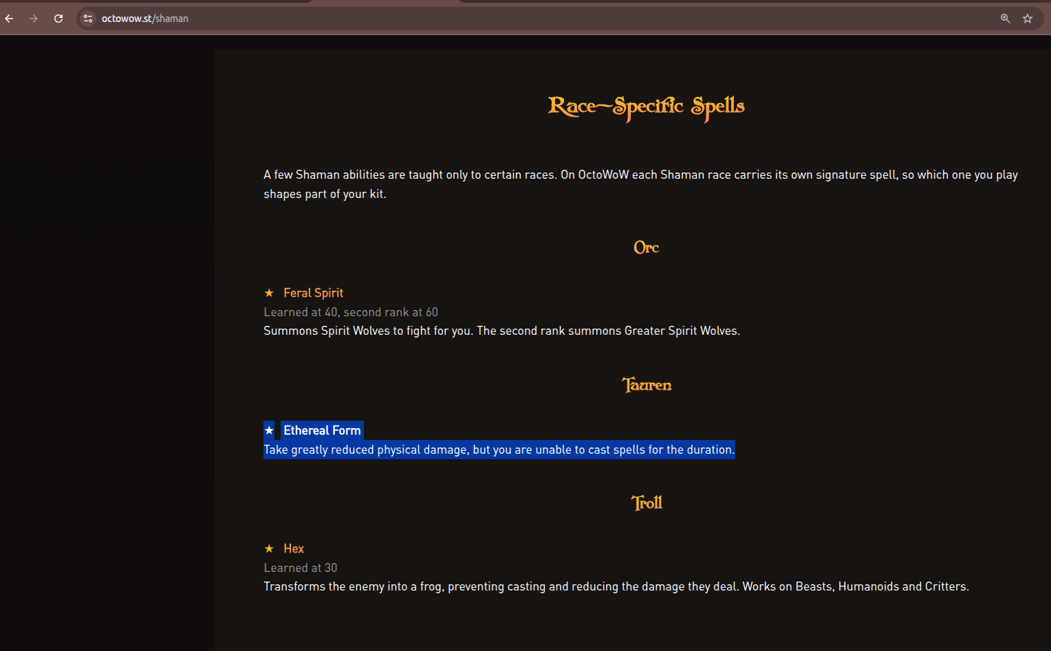Click the Spirit Wolves description sentence

(x=502, y=331)
